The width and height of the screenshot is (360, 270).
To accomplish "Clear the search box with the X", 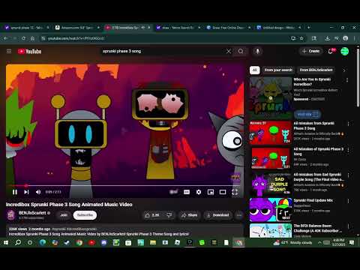I will click(x=229, y=51).
